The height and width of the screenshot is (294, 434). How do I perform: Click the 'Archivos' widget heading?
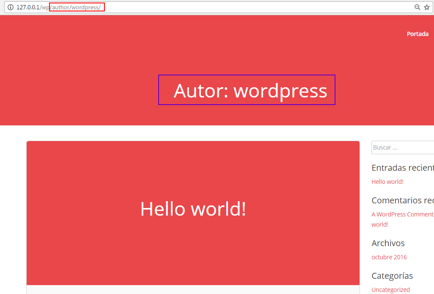pos(388,243)
